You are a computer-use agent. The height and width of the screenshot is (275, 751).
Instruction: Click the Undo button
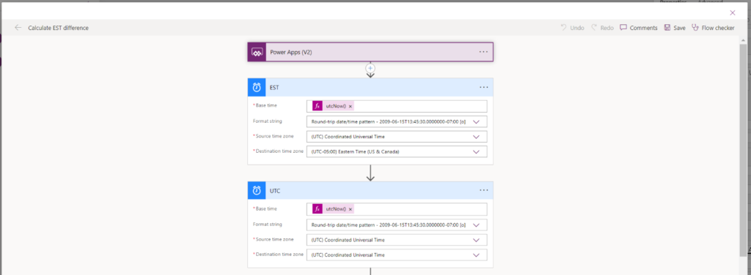point(572,28)
